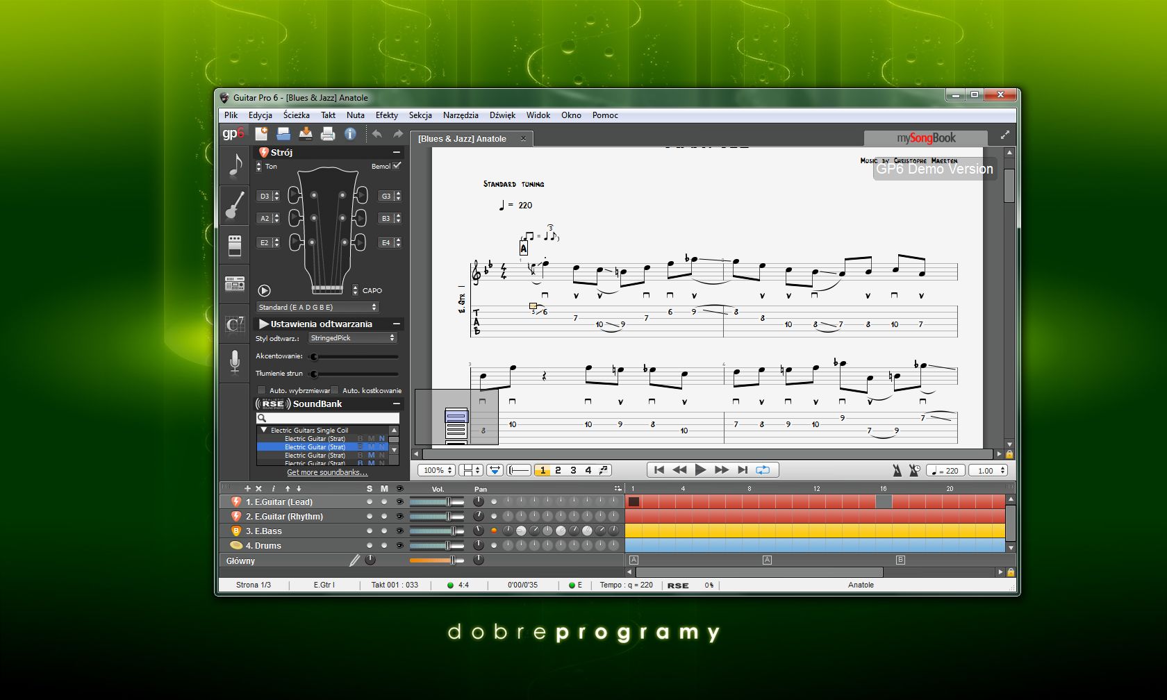Open score information with the blue info icon
The height and width of the screenshot is (700, 1167).
tap(350, 133)
